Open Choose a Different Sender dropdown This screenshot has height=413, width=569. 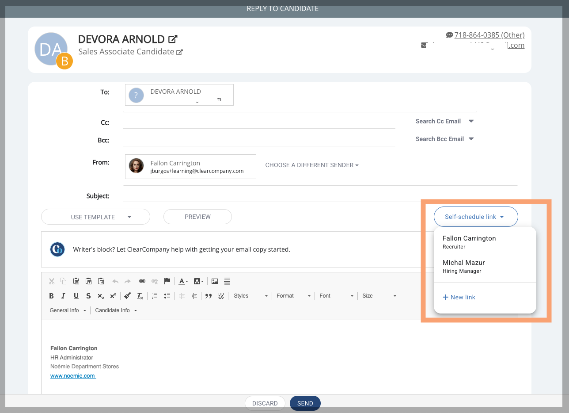tap(312, 165)
